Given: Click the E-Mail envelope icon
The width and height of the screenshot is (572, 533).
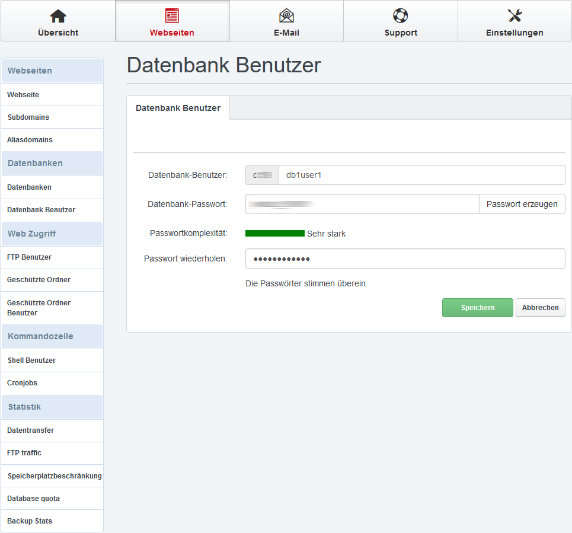Looking at the screenshot, I should (x=286, y=16).
